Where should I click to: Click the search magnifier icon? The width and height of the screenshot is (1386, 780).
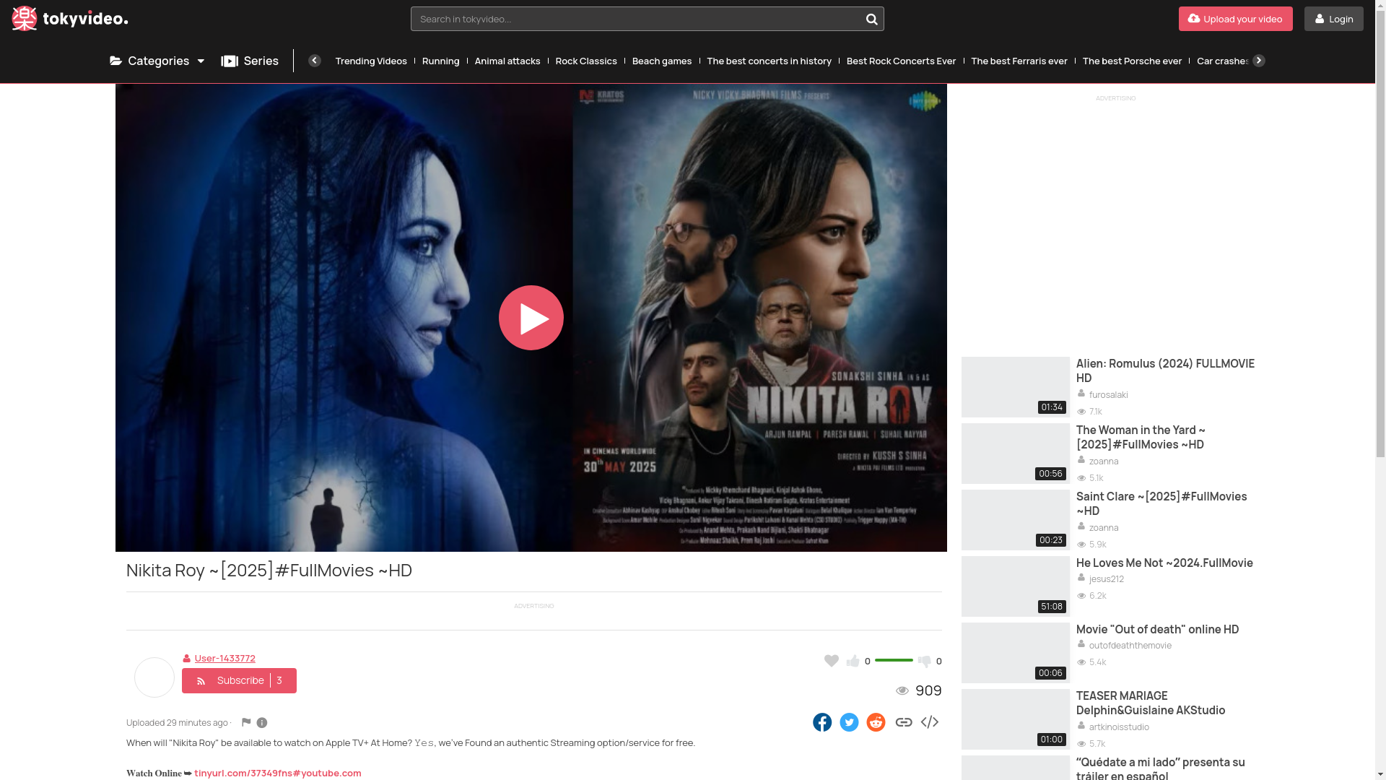click(871, 19)
